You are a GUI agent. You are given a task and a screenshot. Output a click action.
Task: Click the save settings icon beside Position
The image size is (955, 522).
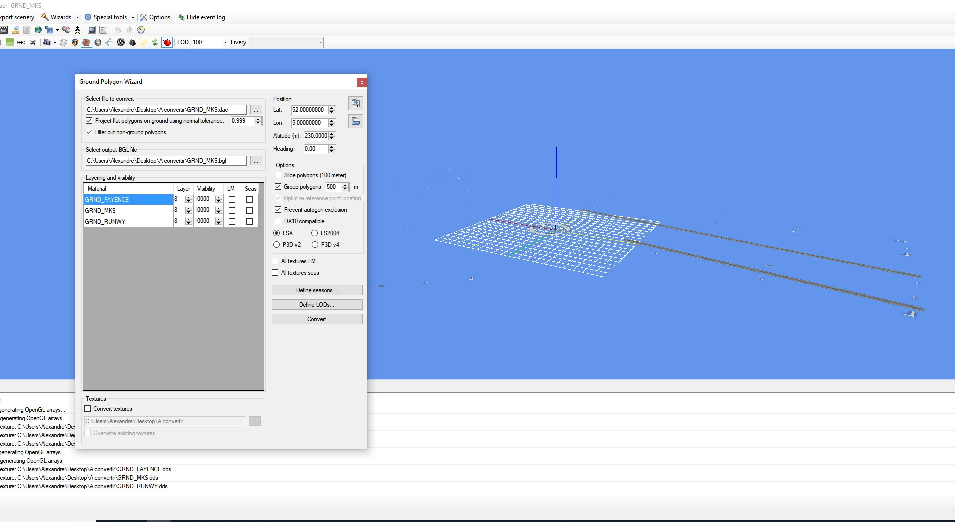click(355, 103)
